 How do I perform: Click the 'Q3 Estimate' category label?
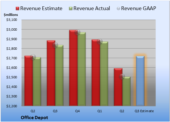click(x=144, y=111)
